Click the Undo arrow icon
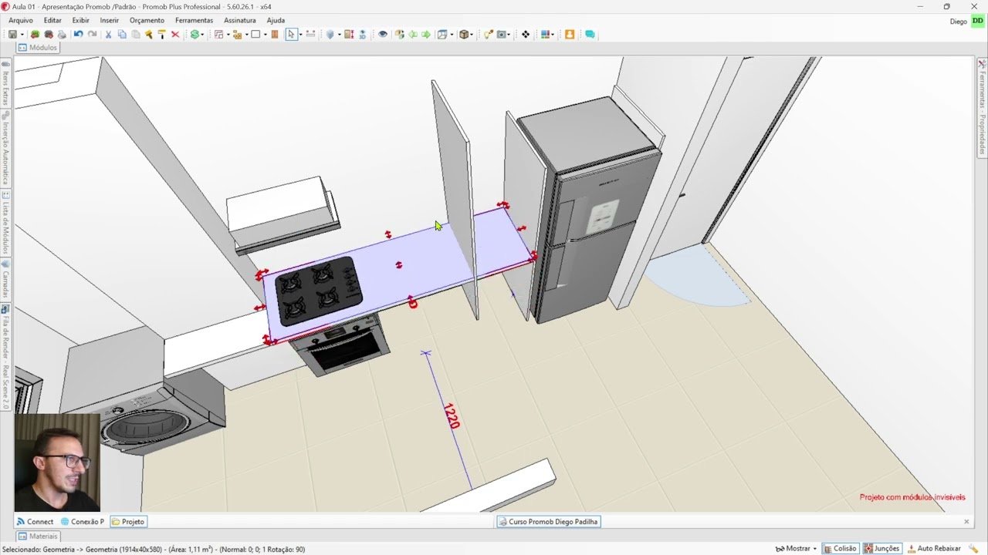The width and height of the screenshot is (988, 555). 78,34
